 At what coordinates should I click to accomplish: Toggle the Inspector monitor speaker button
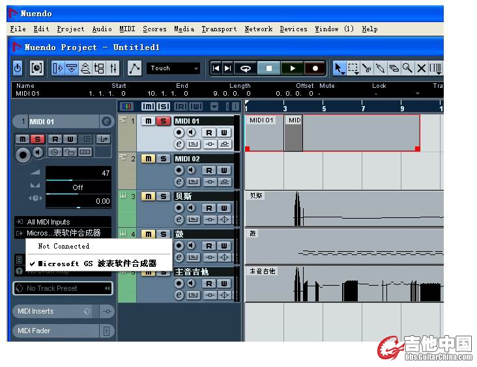pyautogui.click(x=38, y=152)
